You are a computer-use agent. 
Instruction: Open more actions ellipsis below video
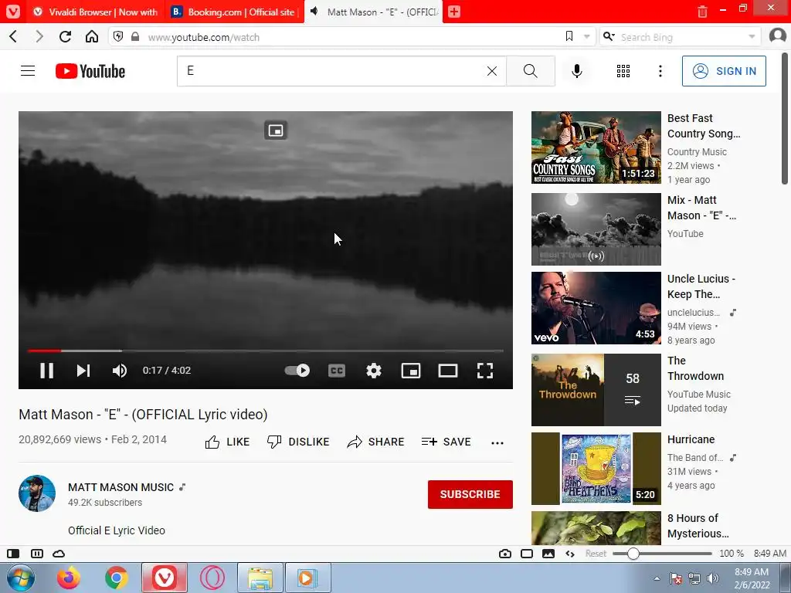(x=497, y=442)
